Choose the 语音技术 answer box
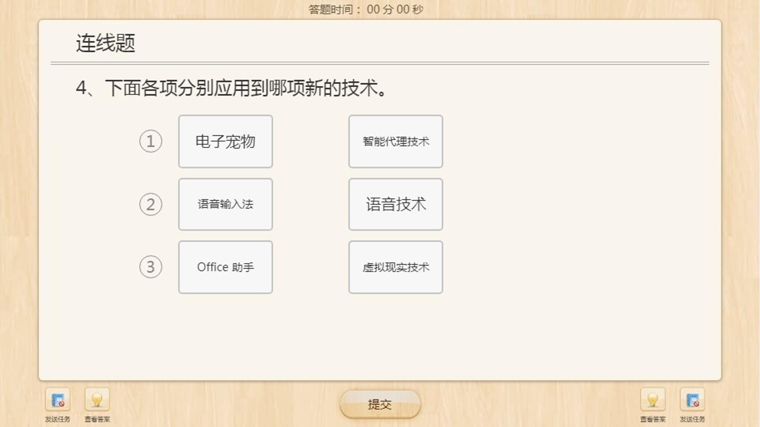 [396, 204]
